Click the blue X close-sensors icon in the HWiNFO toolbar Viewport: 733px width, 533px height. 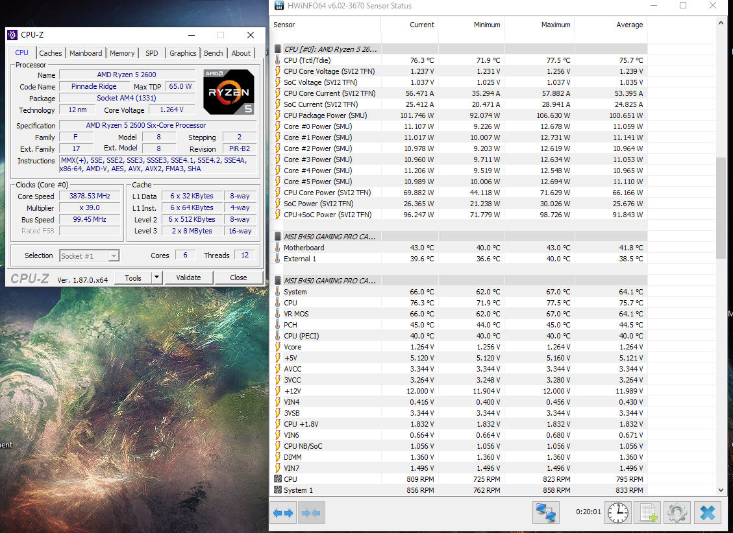(x=707, y=513)
